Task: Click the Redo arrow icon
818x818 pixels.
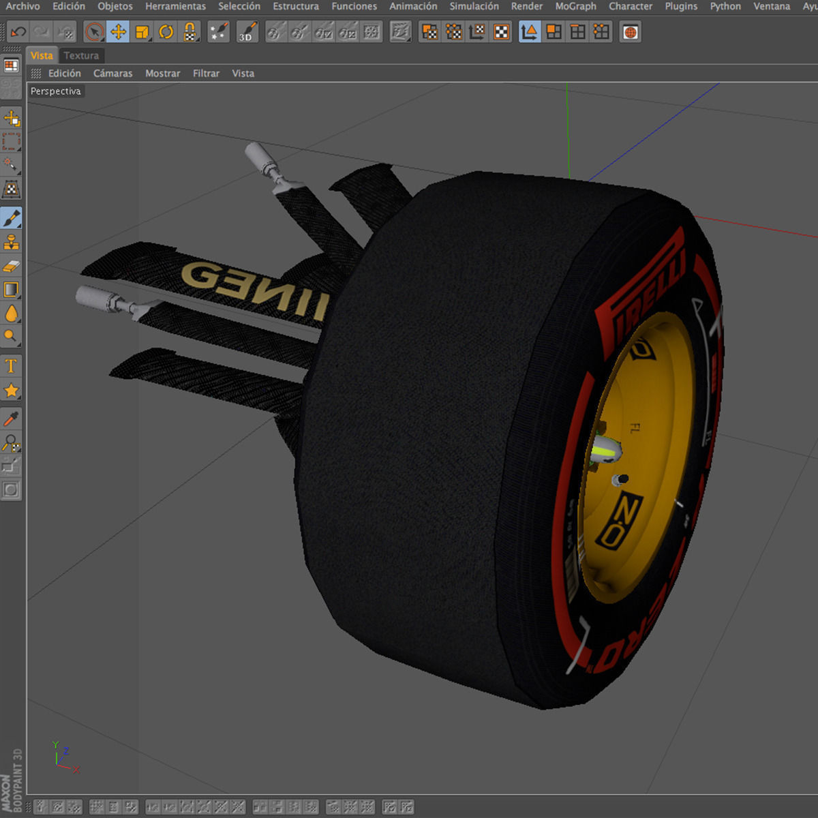Action: click(42, 31)
